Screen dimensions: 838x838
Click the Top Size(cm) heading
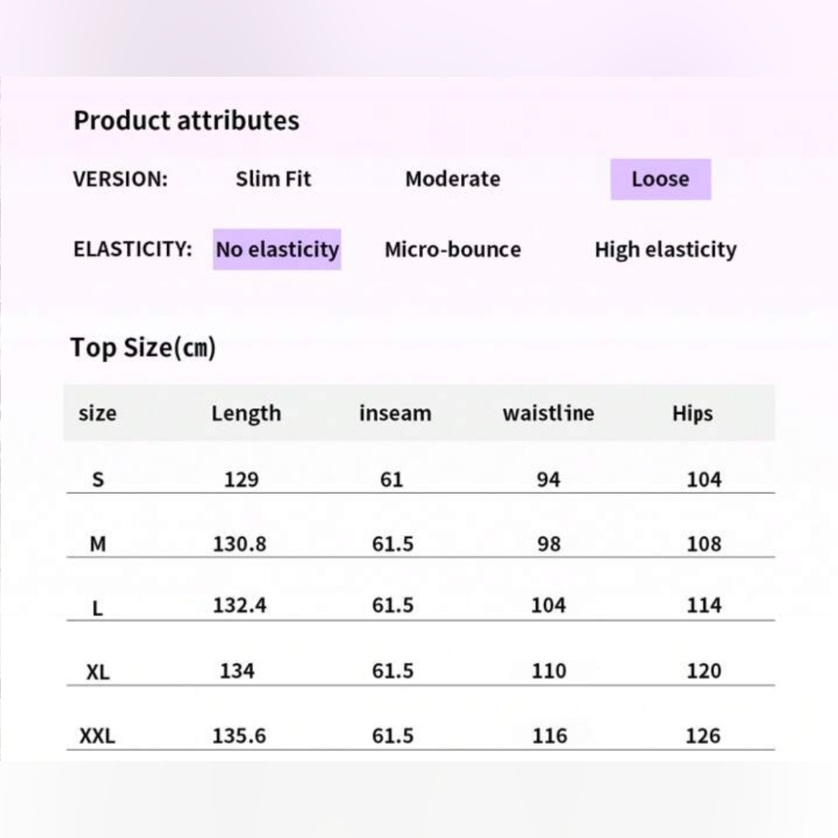point(143,348)
